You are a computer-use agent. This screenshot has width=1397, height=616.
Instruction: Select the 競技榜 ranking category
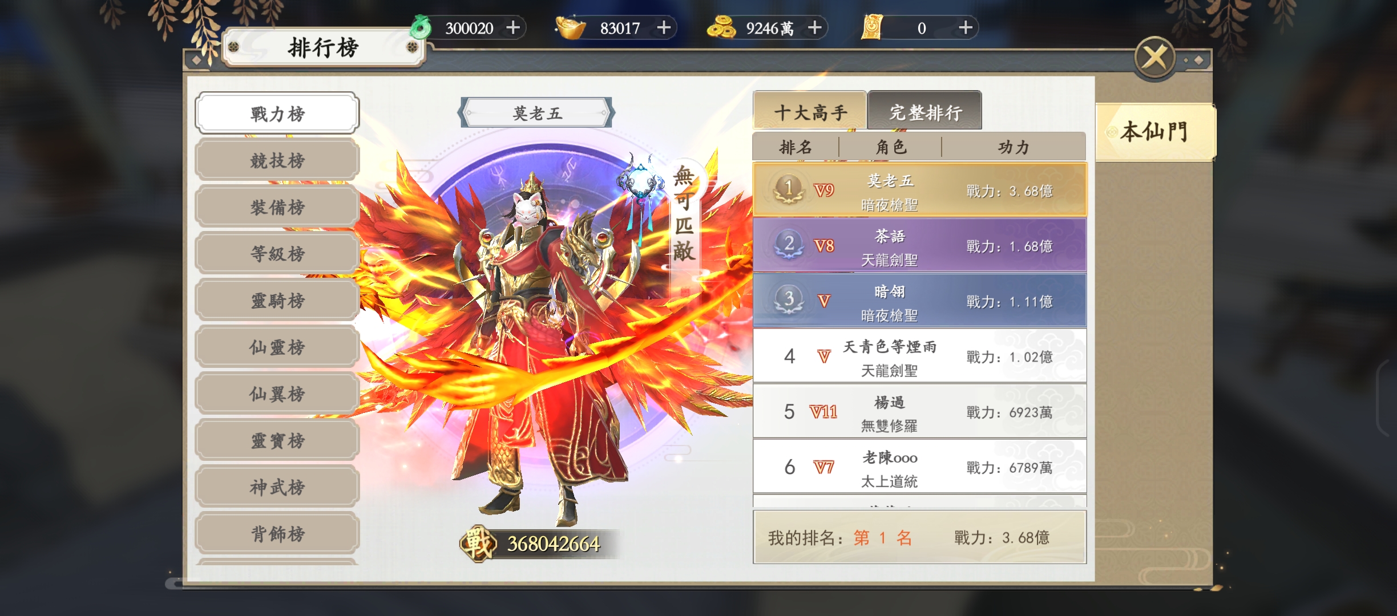pyautogui.click(x=277, y=160)
